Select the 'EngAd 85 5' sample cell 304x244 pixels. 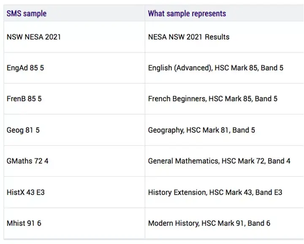(x=25, y=68)
